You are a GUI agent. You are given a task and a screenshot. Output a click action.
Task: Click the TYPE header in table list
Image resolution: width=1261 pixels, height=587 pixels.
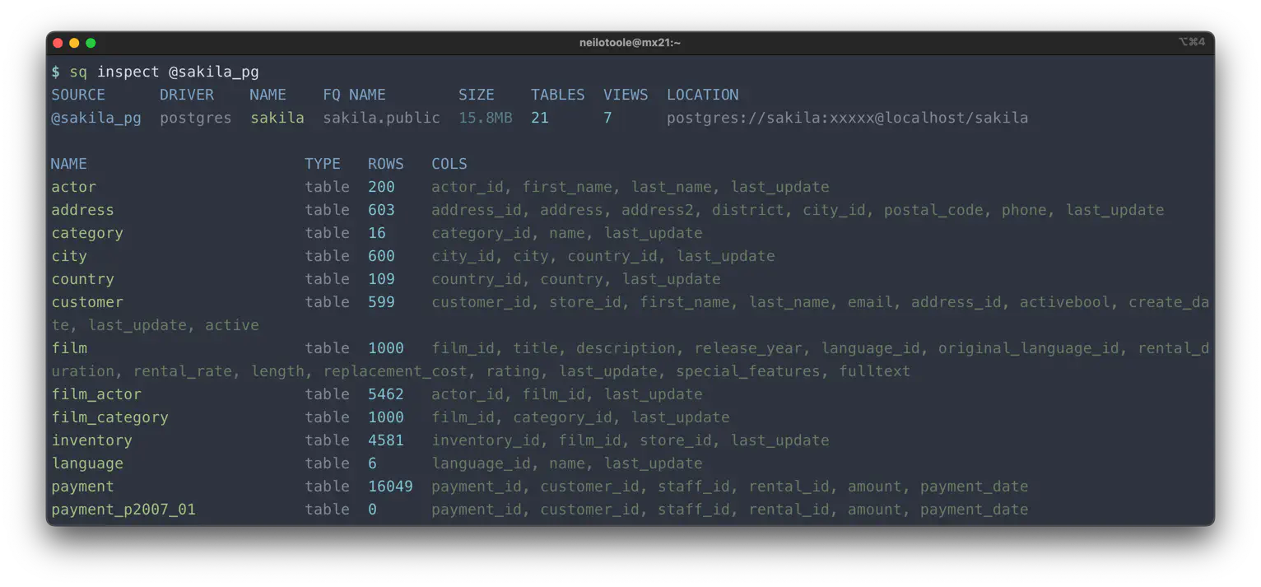323,164
